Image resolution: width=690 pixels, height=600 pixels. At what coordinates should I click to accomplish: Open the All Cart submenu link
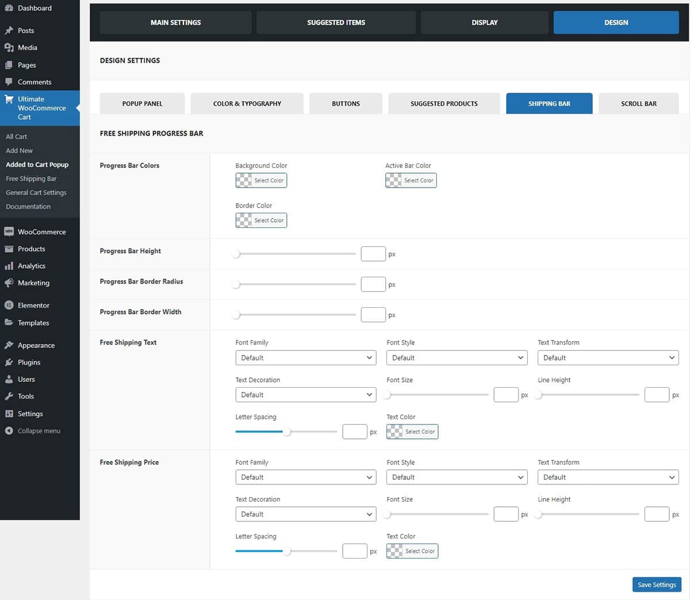tap(17, 136)
